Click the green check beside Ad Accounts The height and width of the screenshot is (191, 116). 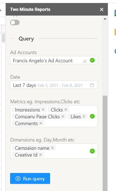[x=92, y=60]
